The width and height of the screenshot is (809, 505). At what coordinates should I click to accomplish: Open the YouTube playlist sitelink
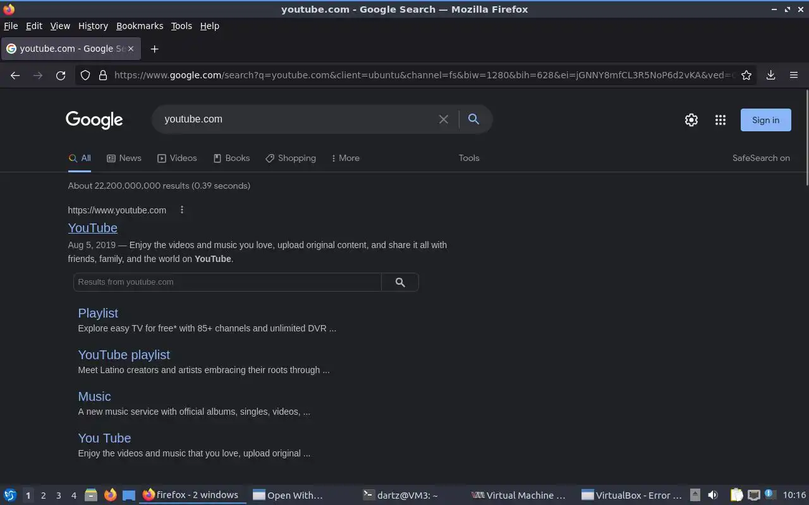[x=124, y=355]
